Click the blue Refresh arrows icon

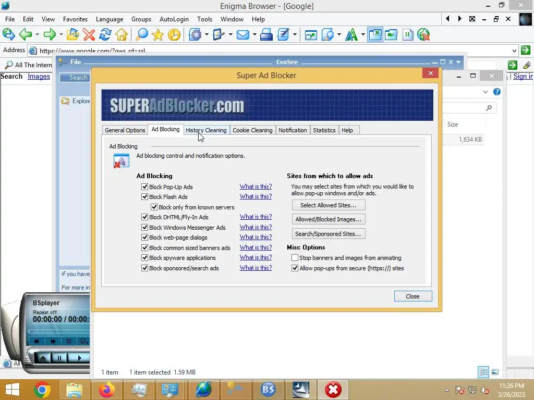tap(105, 34)
